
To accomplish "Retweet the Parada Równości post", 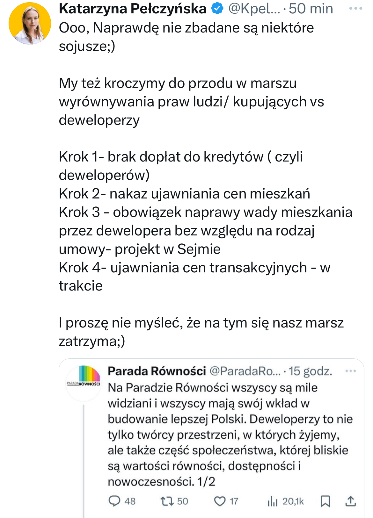I will [x=167, y=501].
